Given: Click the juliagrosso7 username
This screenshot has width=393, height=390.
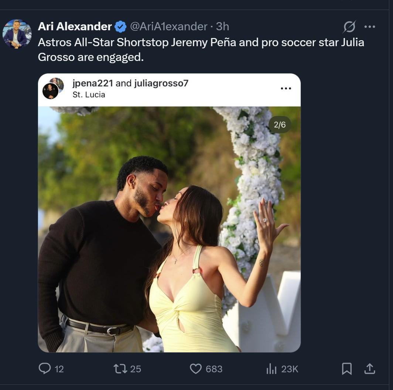Looking at the screenshot, I should coord(161,83).
